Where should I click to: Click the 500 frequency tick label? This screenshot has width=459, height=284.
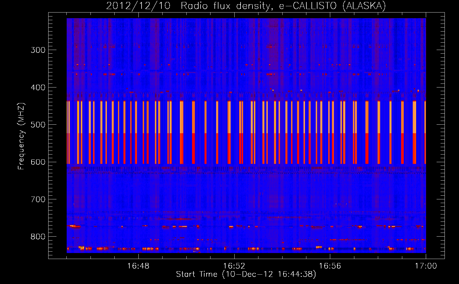[x=38, y=125]
